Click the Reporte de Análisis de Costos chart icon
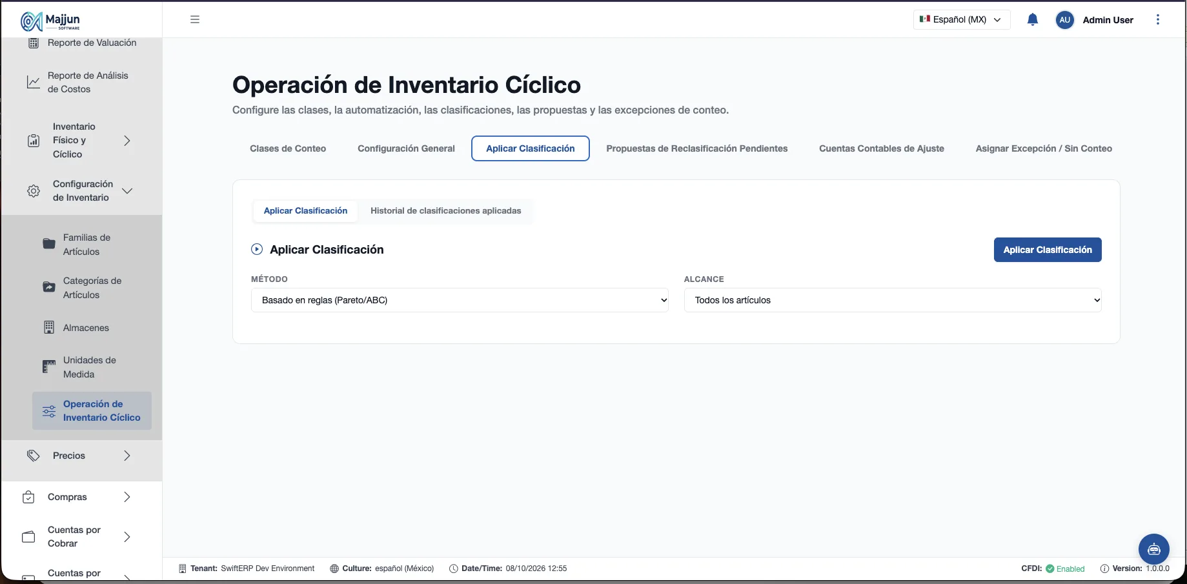1187x584 pixels. (x=33, y=82)
